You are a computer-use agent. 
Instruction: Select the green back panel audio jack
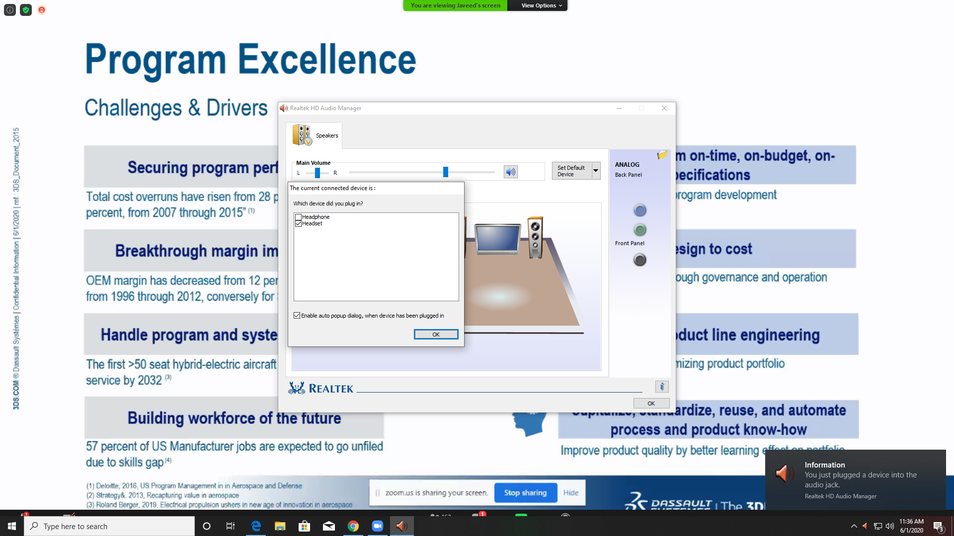[x=640, y=230]
